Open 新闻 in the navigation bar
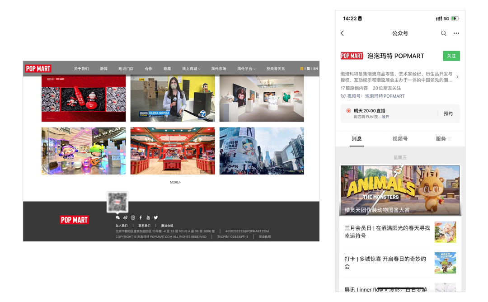488x302 pixels. [103, 69]
